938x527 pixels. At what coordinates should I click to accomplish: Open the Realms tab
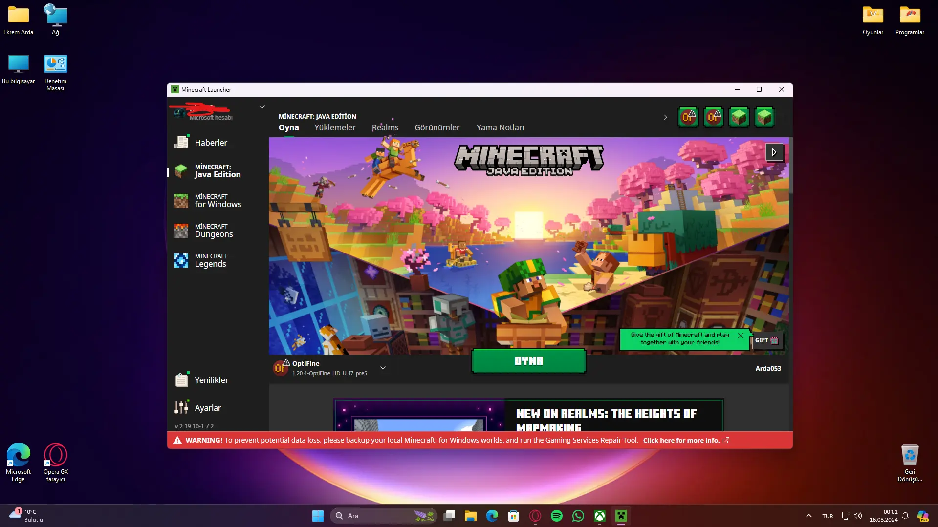[x=385, y=127]
